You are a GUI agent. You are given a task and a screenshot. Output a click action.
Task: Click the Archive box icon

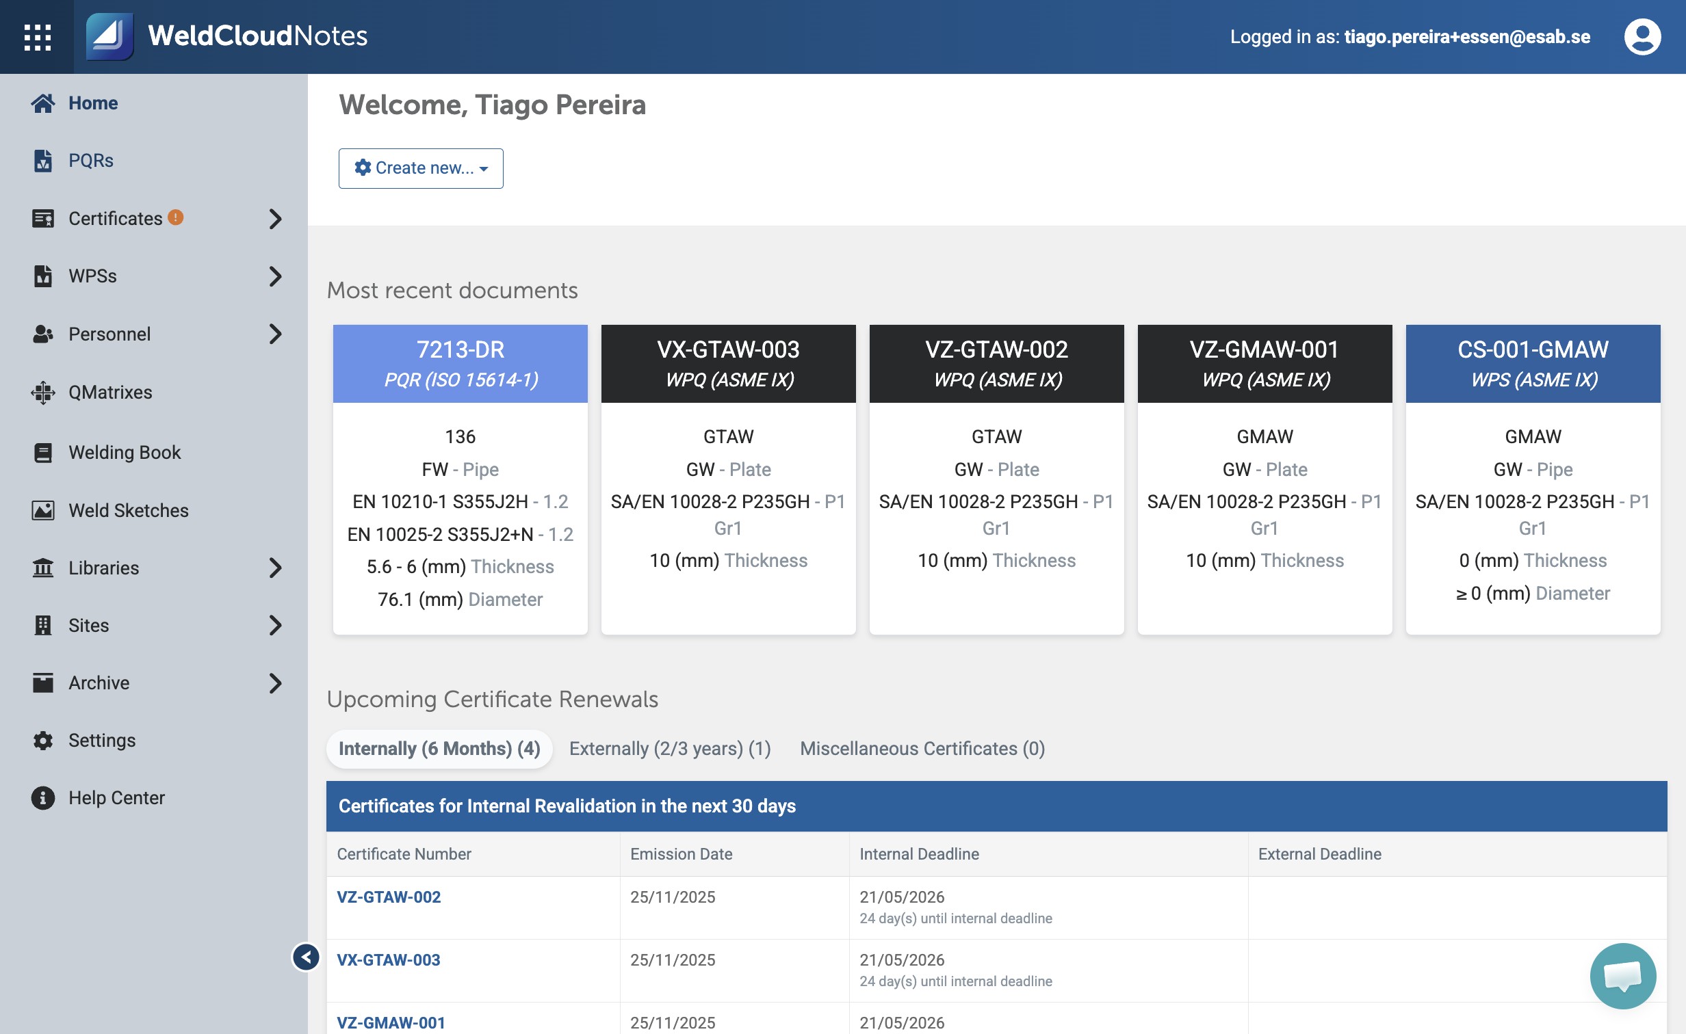click(x=43, y=682)
